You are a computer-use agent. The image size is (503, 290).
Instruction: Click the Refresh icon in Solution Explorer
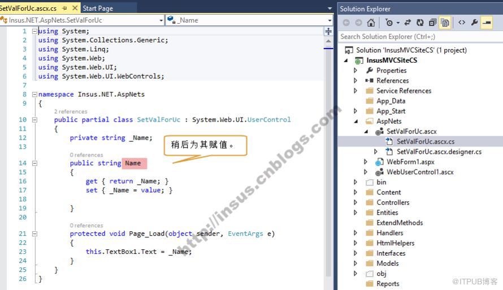click(420, 23)
